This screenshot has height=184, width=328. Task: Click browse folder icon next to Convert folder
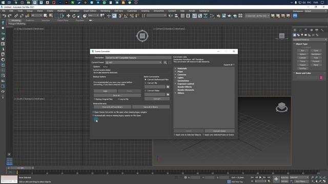coord(168,95)
